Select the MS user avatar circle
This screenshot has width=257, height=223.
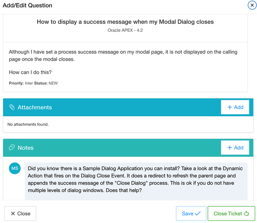(15, 168)
